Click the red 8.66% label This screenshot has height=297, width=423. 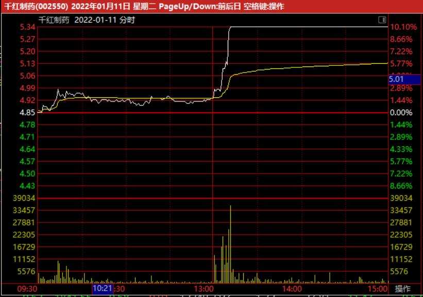[x=401, y=39]
